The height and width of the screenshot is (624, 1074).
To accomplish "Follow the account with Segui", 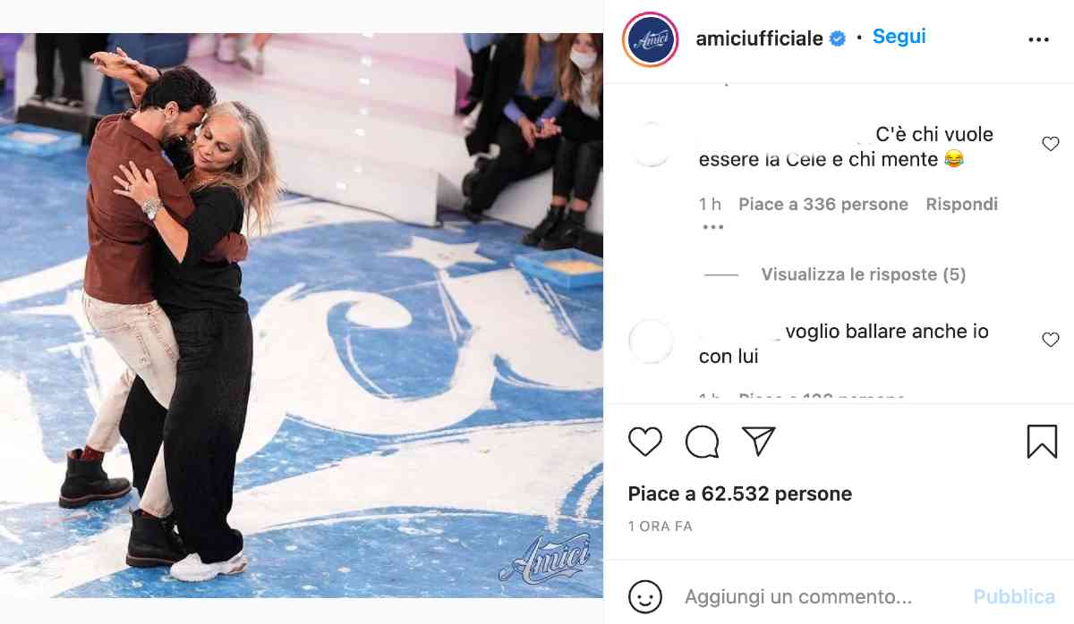I will [x=899, y=37].
